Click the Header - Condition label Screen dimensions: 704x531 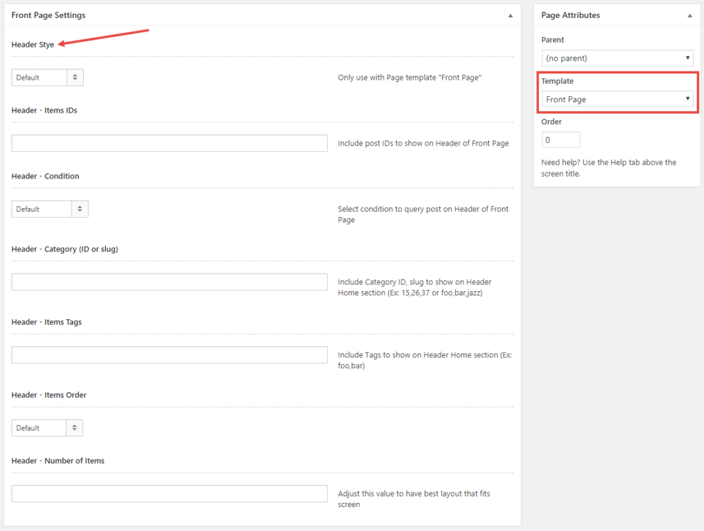pos(45,177)
